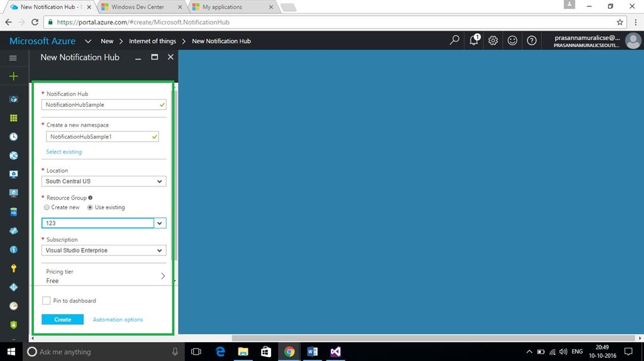This screenshot has height=361, width=644.
Task: Open Recent clock icon in sidebar
Action: [x=14, y=137]
